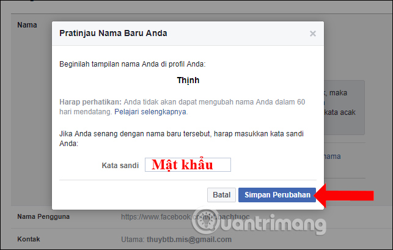Click the Nama Pengguna row label
The width and height of the screenshot is (393, 250).
coord(43,216)
